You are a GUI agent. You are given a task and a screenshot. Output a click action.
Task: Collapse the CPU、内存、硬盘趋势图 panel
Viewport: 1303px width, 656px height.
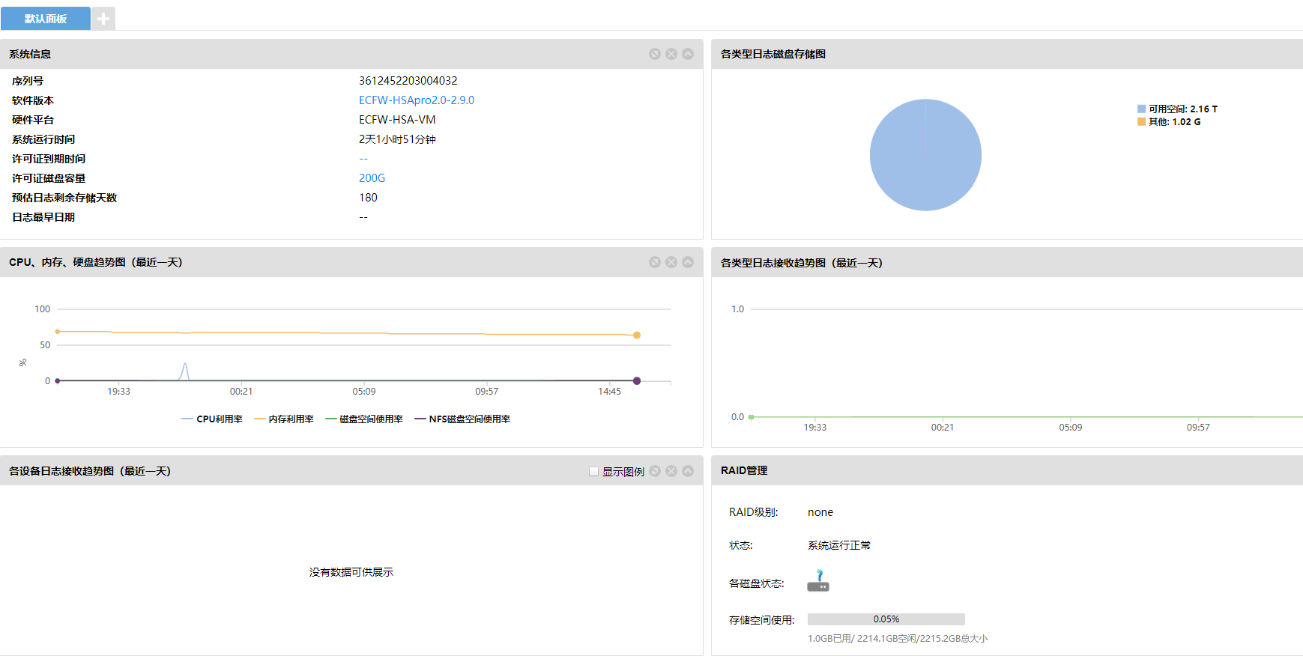coord(688,262)
